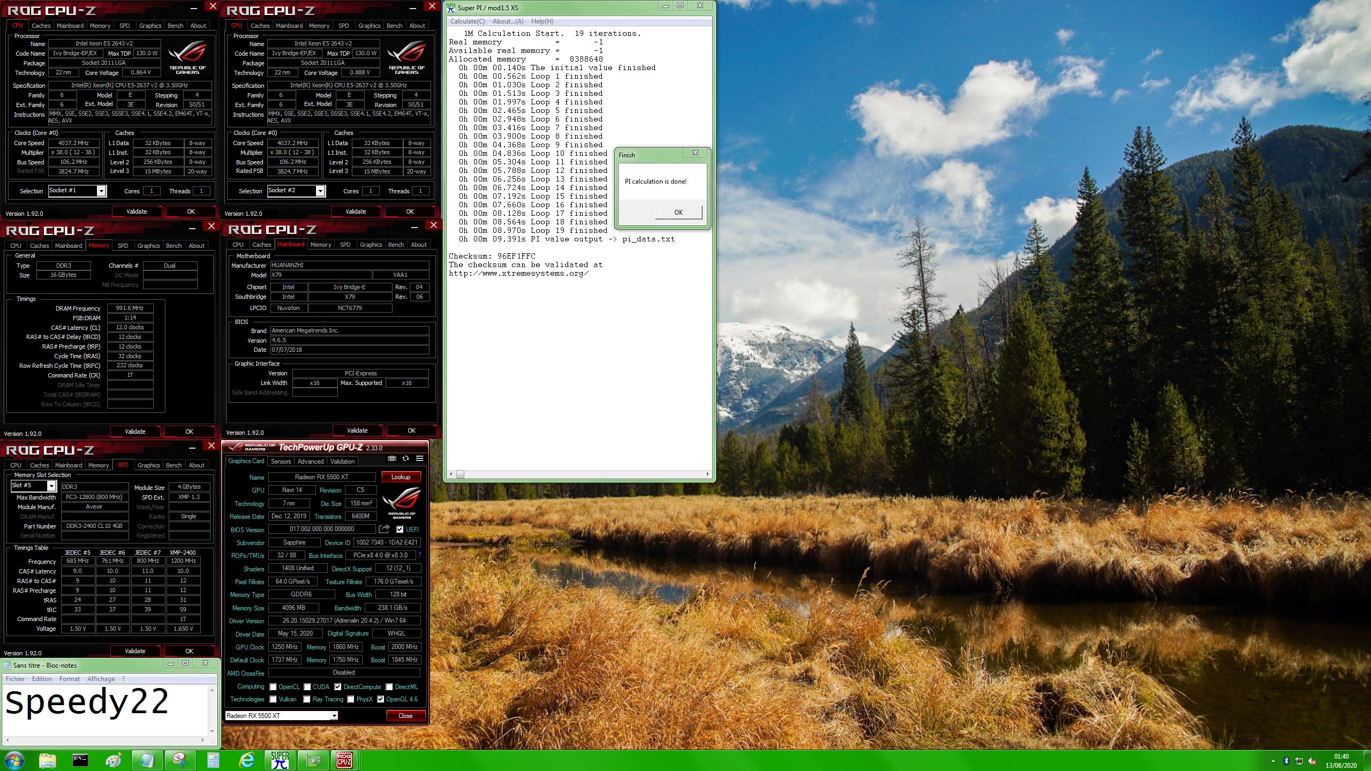The image size is (1371, 771).
Task: Click the Notepad title bar icon
Action: [7, 665]
